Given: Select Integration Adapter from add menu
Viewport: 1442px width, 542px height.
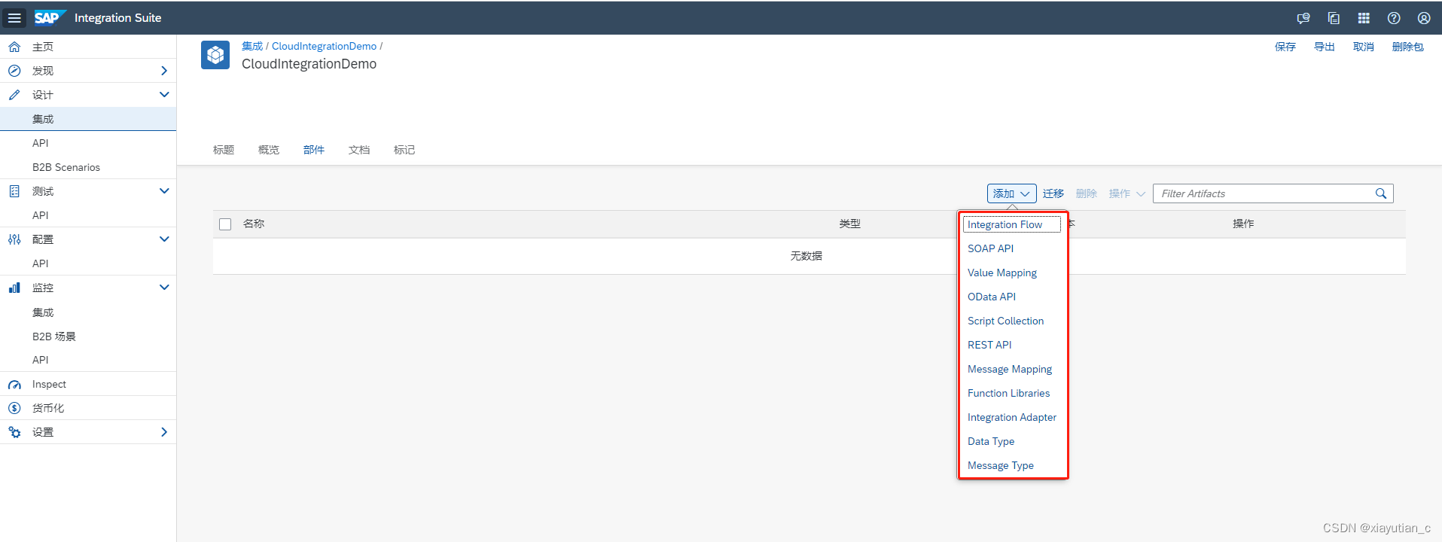Looking at the screenshot, I should (1011, 417).
